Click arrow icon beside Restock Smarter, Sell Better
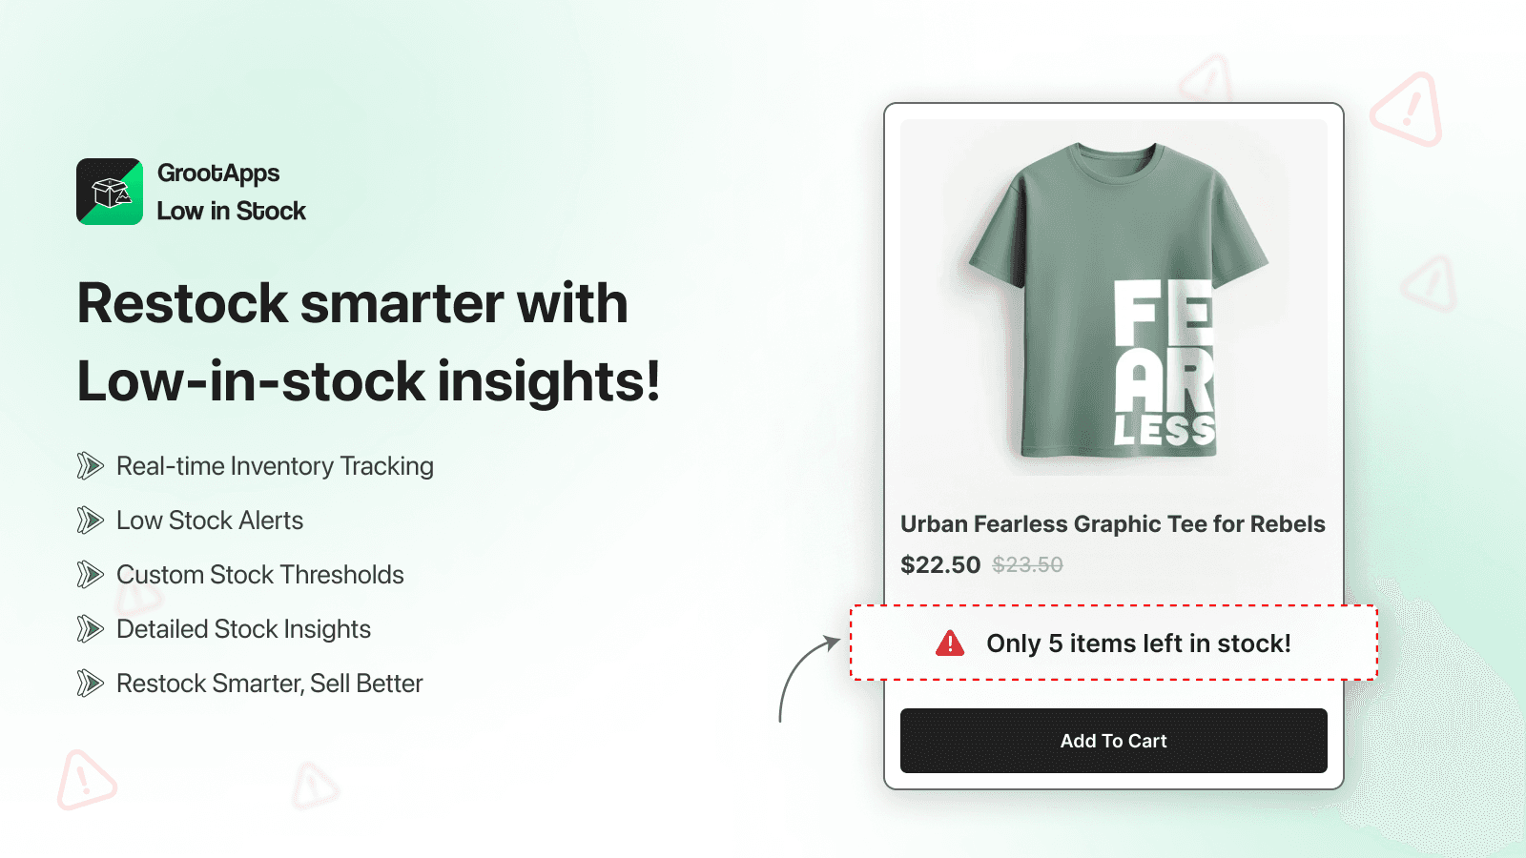The image size is (1526, 858). (90, 684)
